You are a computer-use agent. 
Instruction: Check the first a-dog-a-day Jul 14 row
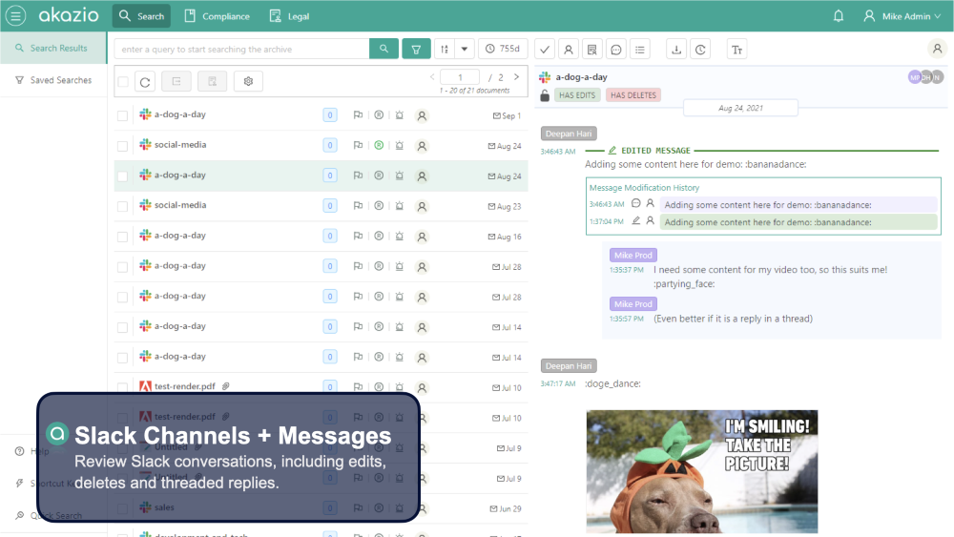122,327
